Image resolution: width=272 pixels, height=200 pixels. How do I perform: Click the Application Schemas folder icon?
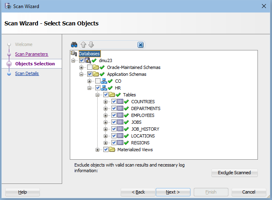[x=96, y=74]
